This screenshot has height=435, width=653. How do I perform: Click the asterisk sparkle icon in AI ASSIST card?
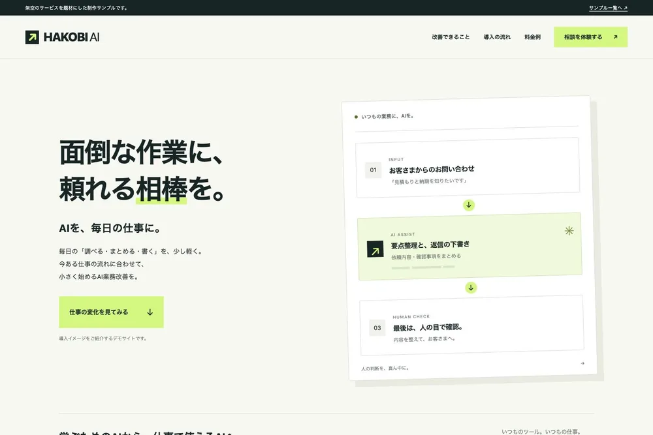pyautogui.click(x=569, y=230)
